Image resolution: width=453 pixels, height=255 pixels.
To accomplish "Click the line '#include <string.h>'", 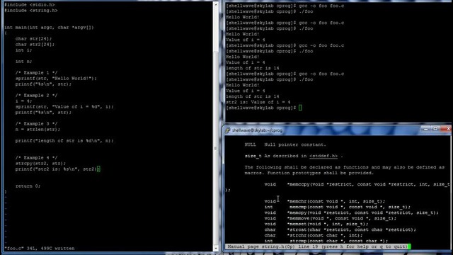I will point(31,11).
